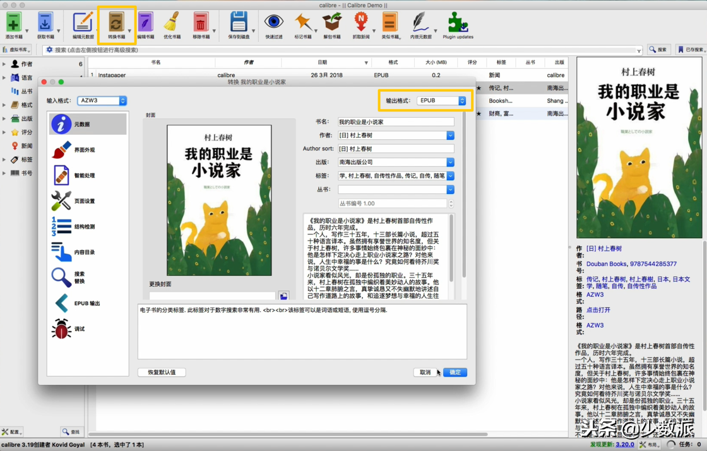Expand the publisher combo box arrow
This screenshot has width=707, height=451.
pyautogui.click(x=450, y=162)
